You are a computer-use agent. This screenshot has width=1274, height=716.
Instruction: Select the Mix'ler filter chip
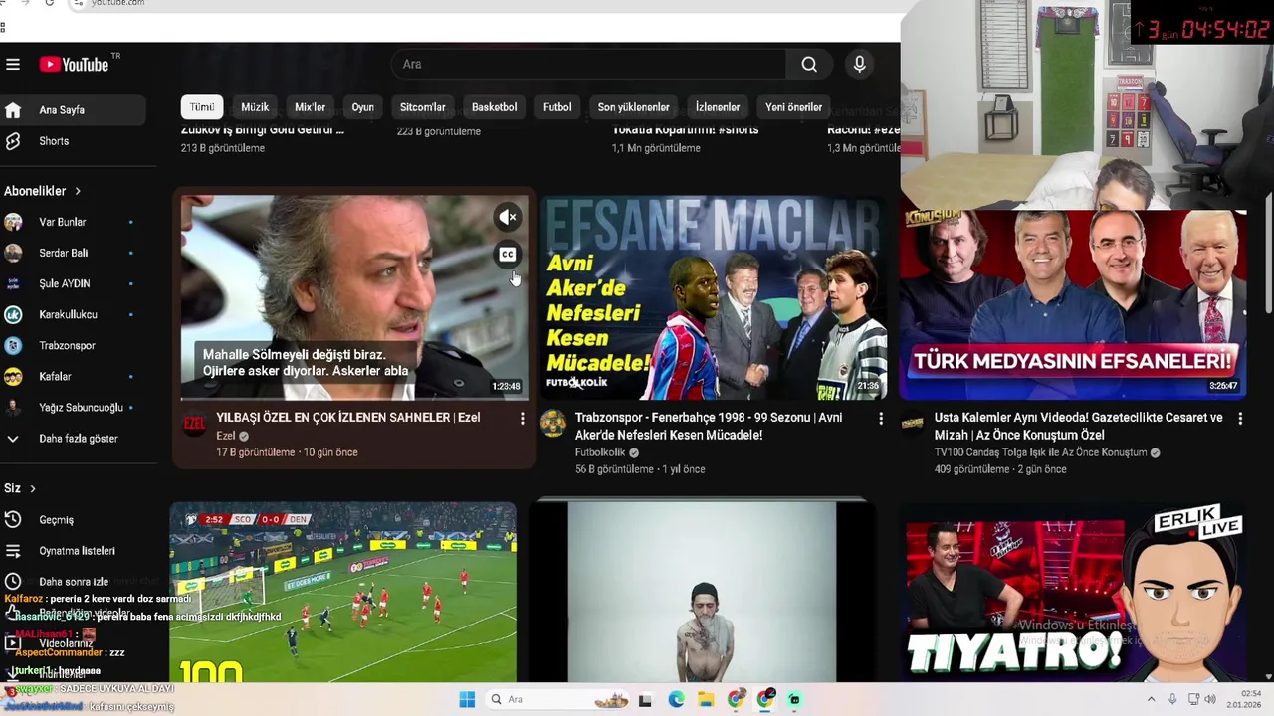pyautogui.click(x=310, y=107)
